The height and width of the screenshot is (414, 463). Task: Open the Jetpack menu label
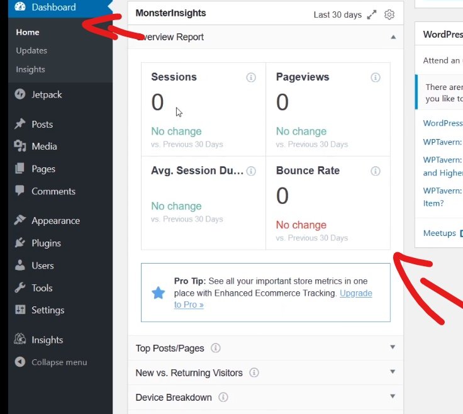point(47,94)
